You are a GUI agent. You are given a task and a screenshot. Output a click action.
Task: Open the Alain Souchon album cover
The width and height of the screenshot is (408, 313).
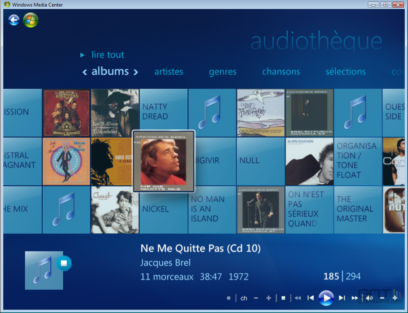pyautogui.click(x=309, y=162)
